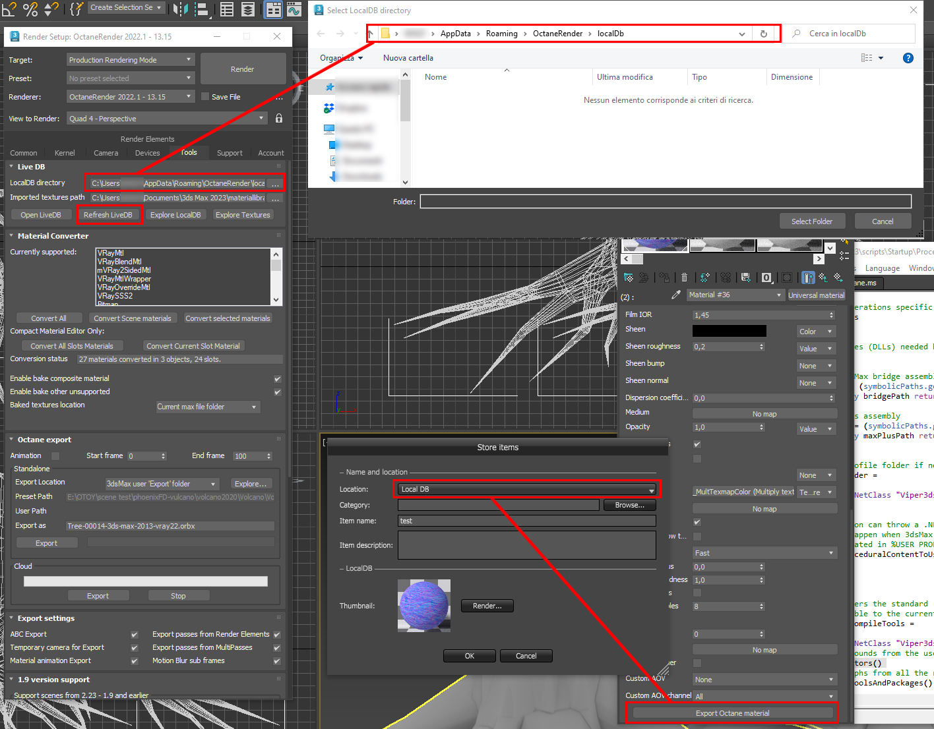
Task: Open Edit Named Selection Sets icon
Action: point(77,9)
